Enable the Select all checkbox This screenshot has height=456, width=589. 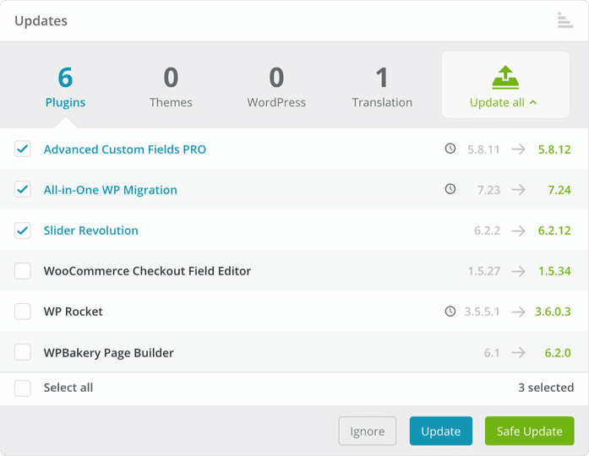click(23, 388)
